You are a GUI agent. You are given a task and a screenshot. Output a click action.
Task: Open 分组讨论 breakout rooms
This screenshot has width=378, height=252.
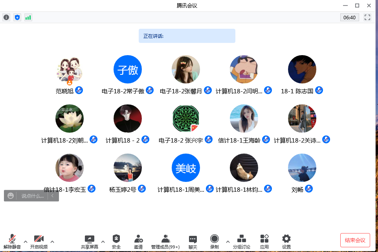click(242, 241)
